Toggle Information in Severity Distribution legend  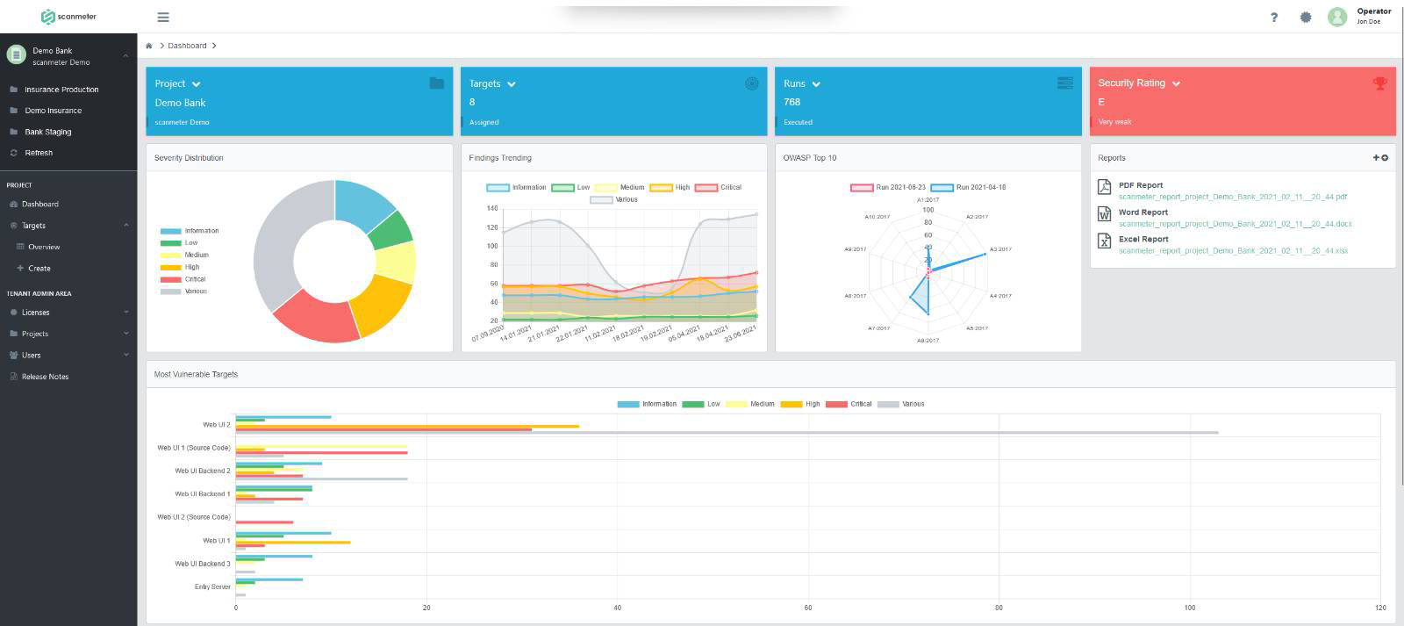[x=190, y=231]
